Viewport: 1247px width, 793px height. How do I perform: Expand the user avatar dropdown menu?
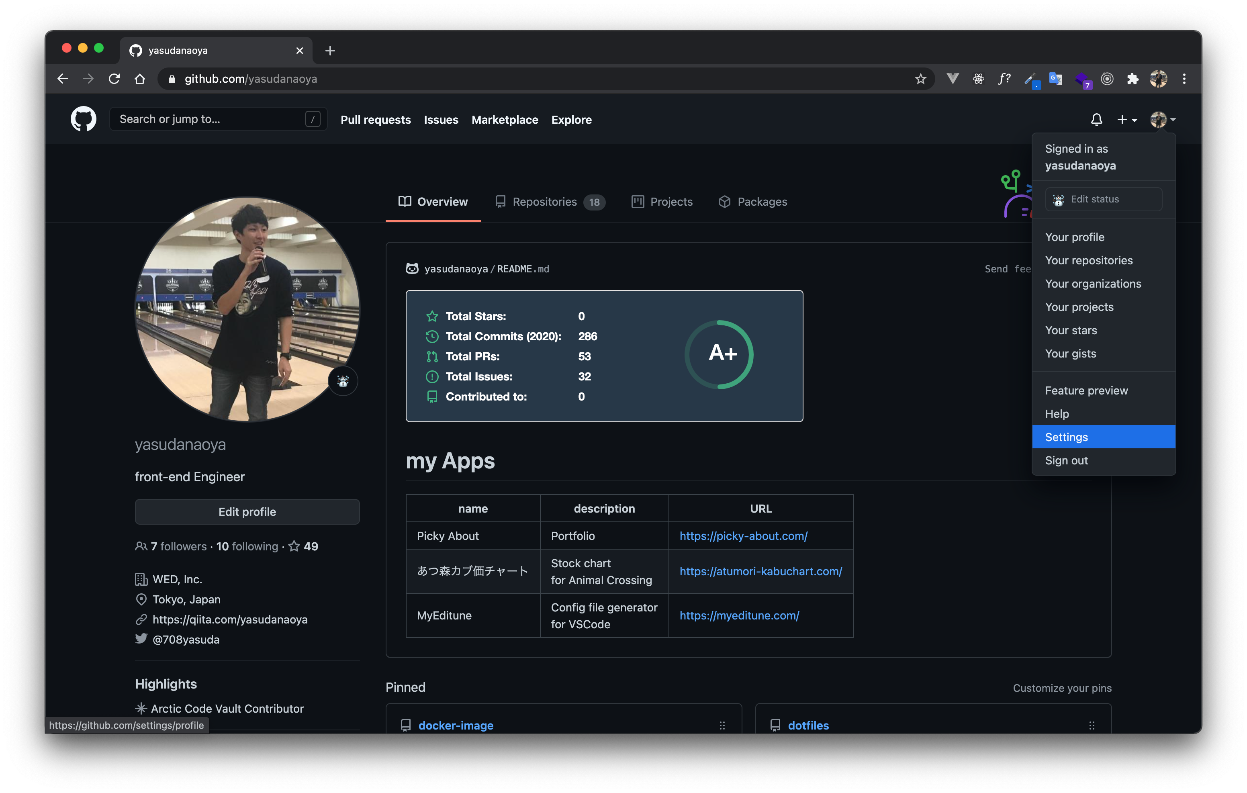[x=1164, y=119]
